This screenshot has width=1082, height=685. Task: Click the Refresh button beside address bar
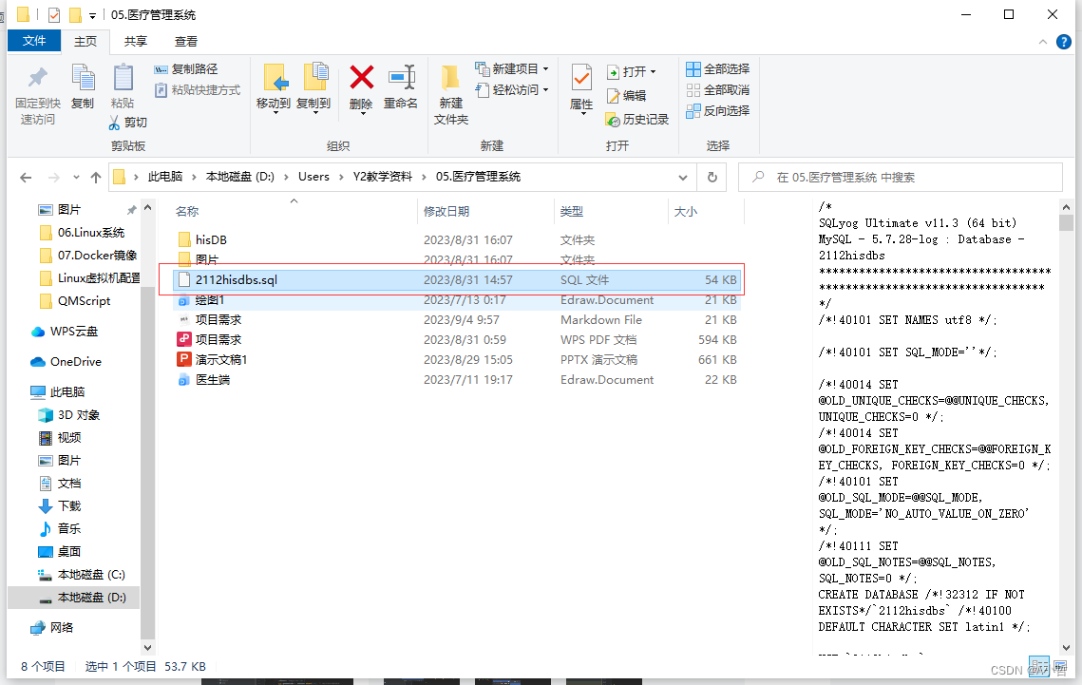712,178
